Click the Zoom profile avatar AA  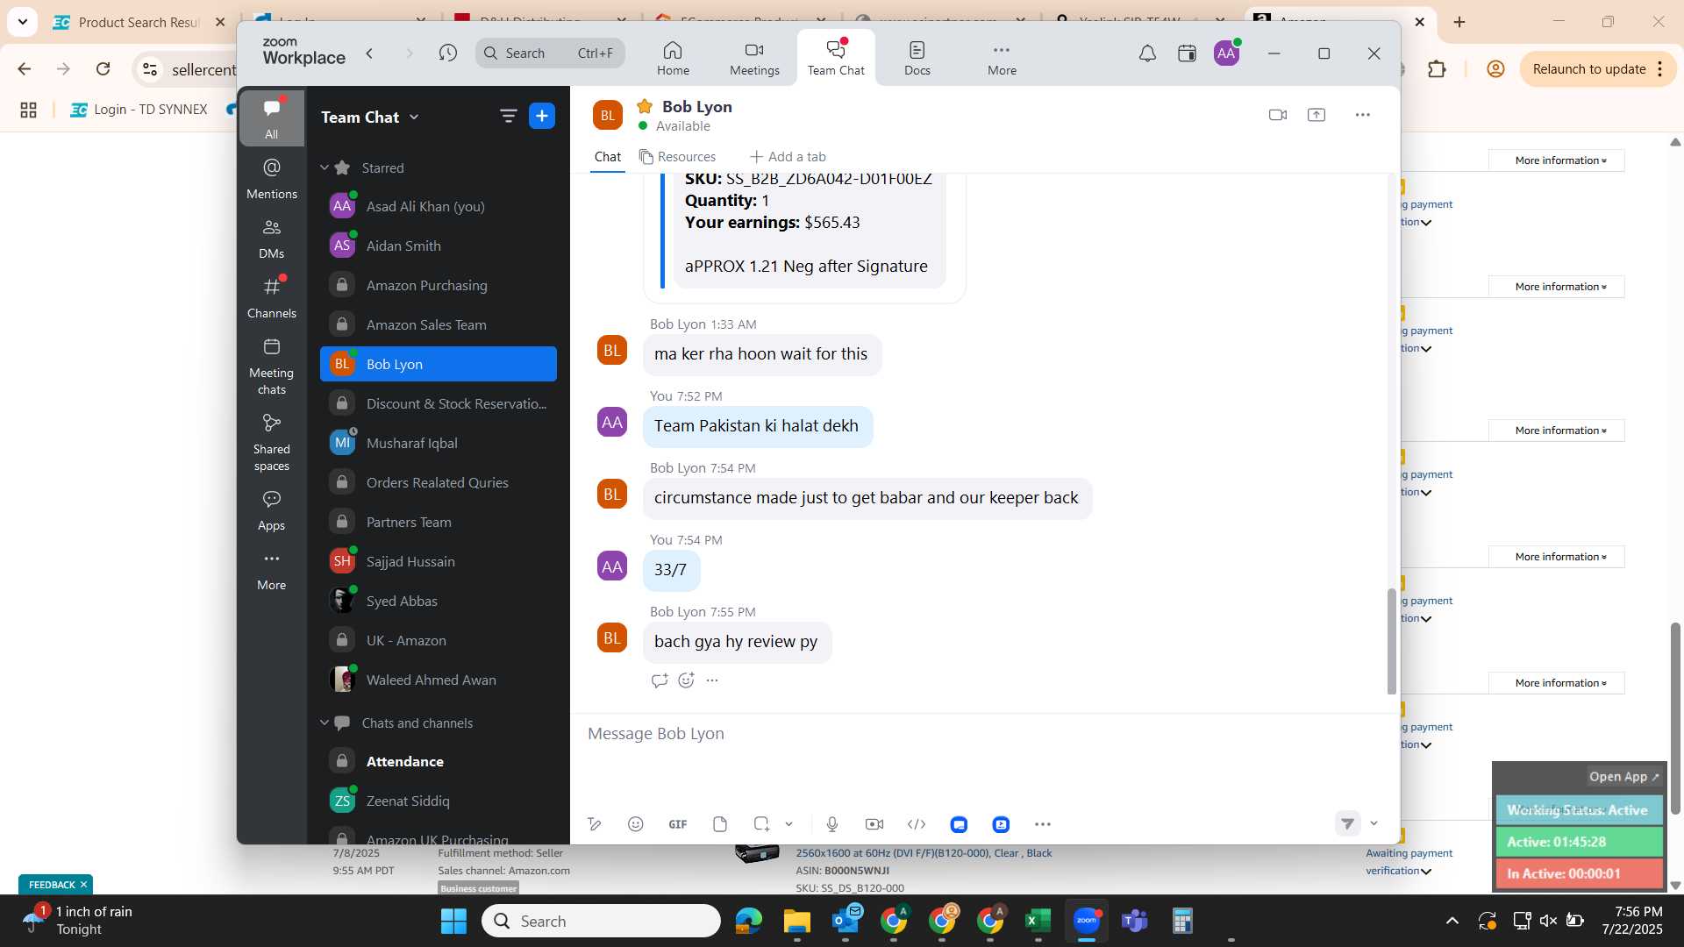click(1226, 53)
